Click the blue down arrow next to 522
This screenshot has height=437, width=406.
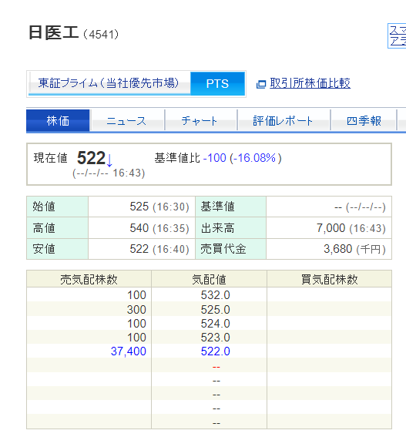tap(109, 160)
